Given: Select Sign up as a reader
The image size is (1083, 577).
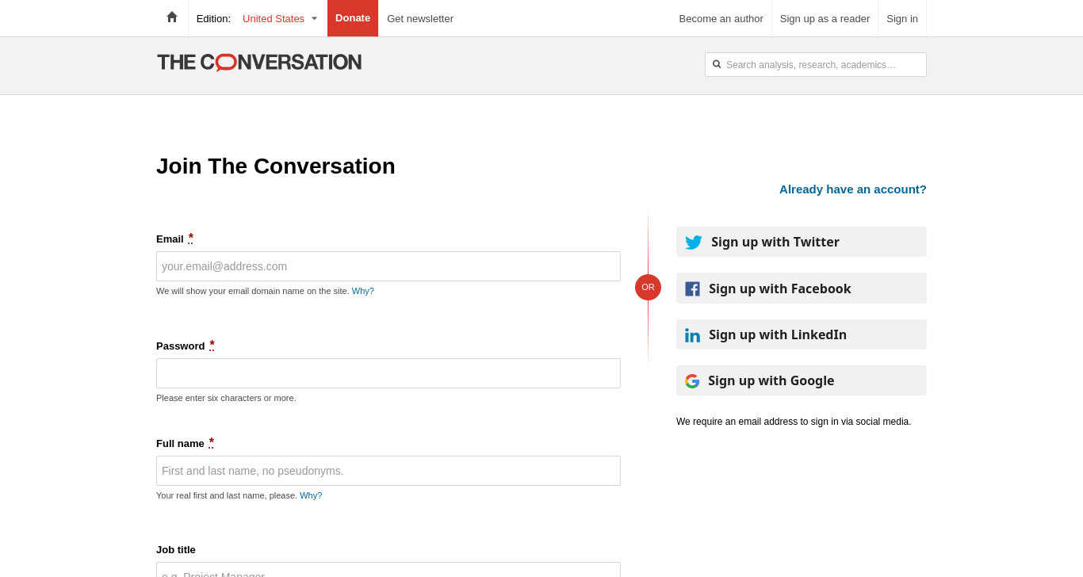Looking at the screenshot, I should tap(825, 18).
